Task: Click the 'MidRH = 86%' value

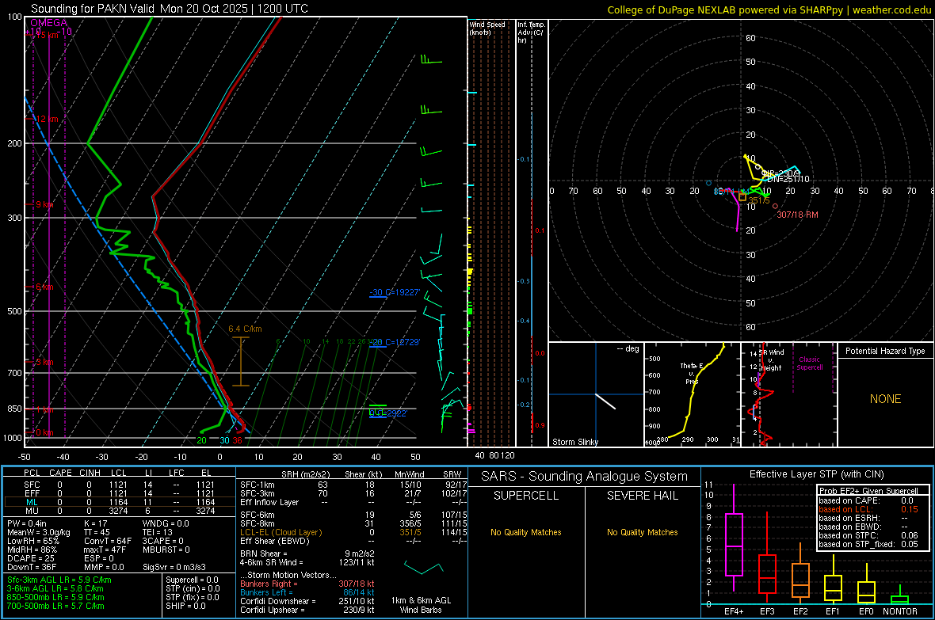Action: click(32, 550)
